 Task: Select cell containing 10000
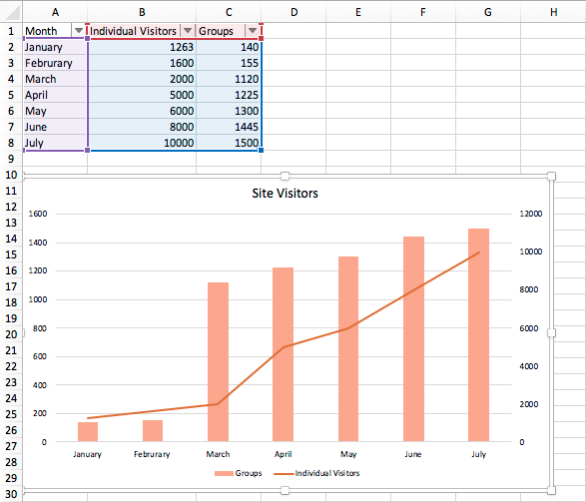(x=142, y=143)
